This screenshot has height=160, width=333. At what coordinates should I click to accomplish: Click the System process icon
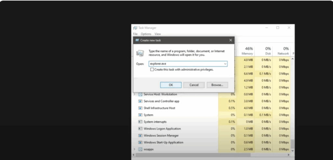(x=140, y=115)
